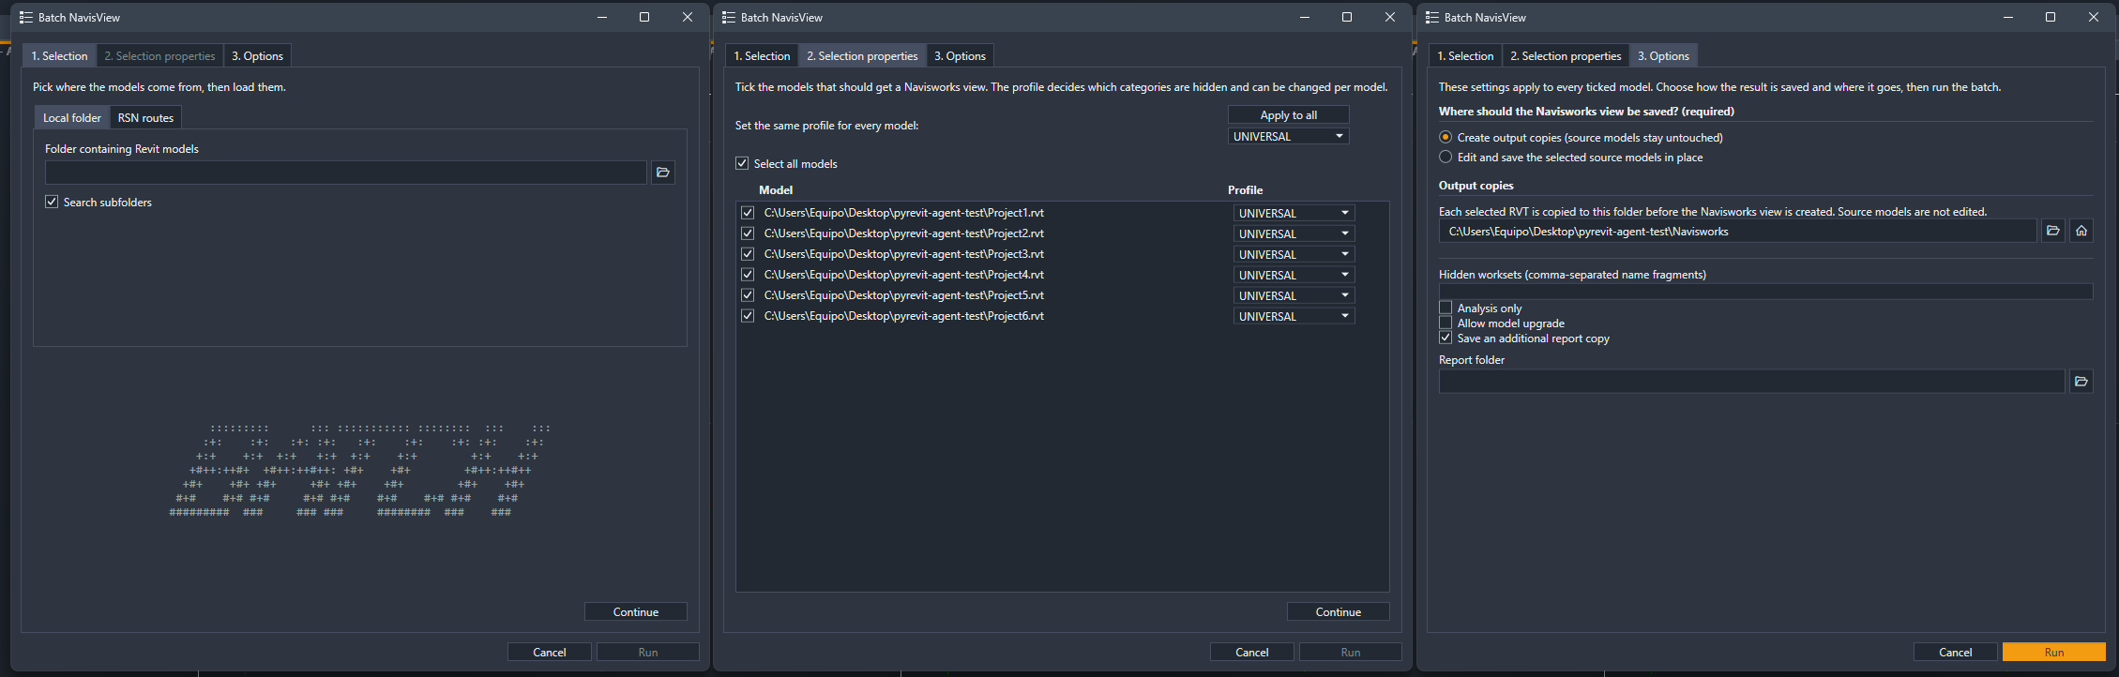
Task: Open 2. Selection properties tab in right window
Action: coord(1566,55)
